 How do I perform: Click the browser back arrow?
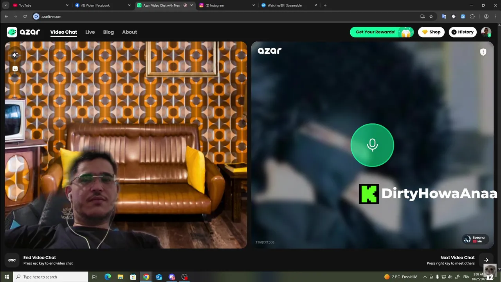tap(6, 16)
